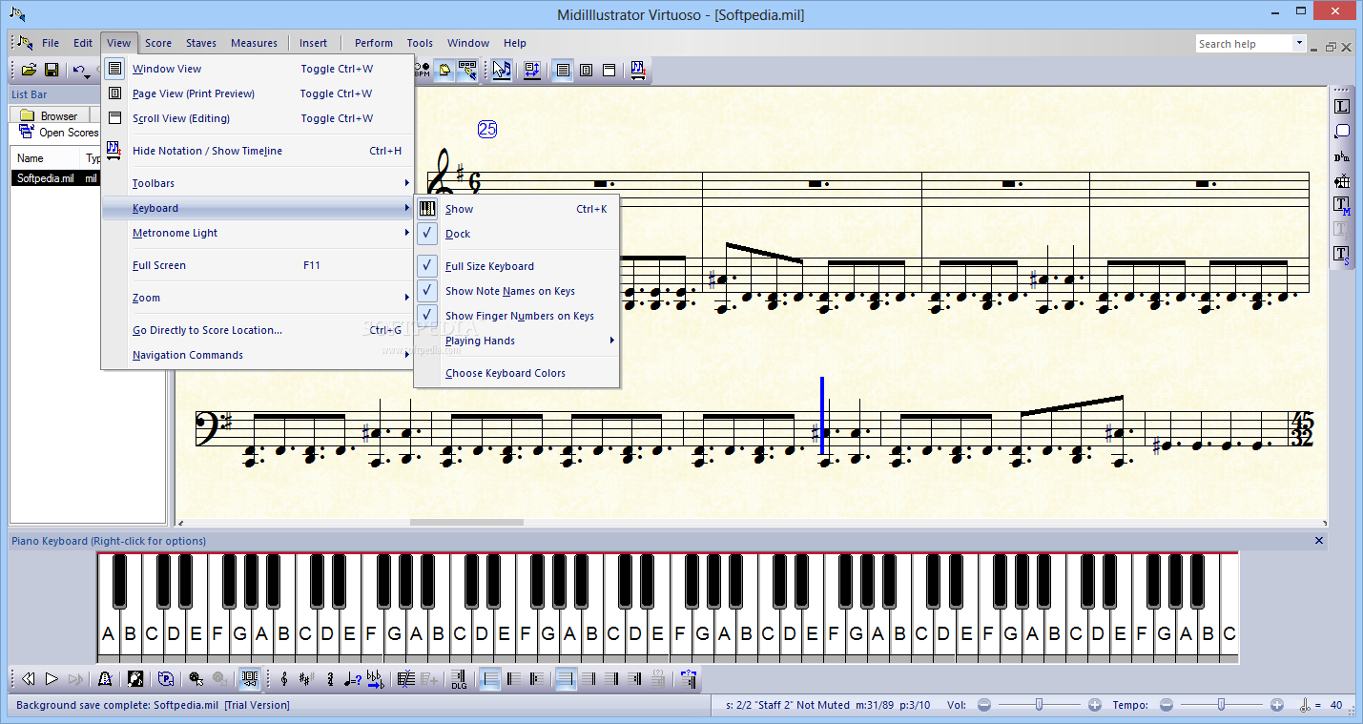Click the Tempo slider handle
The width and height of the screenshot is (1363, 724).
pyautogui.click(x=1221, y=705)
